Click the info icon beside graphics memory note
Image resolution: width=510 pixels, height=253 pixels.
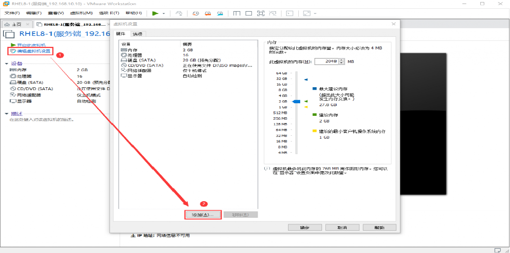267,169
